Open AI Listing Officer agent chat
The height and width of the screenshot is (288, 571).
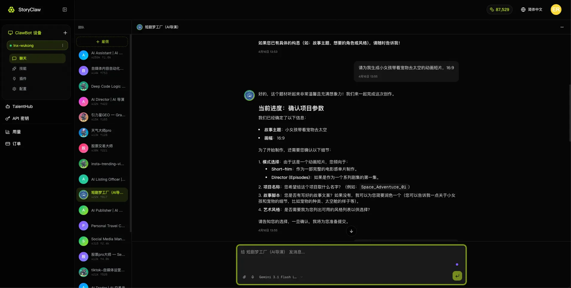pos(102,179)
